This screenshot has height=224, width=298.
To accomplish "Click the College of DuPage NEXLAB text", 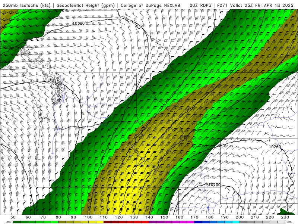I will (150, 5).
